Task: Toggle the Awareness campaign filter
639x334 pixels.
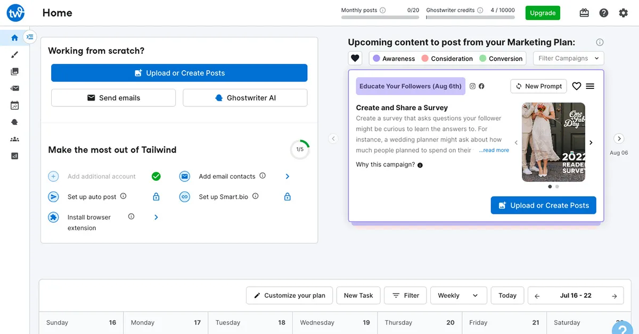Action: [394, 59]
